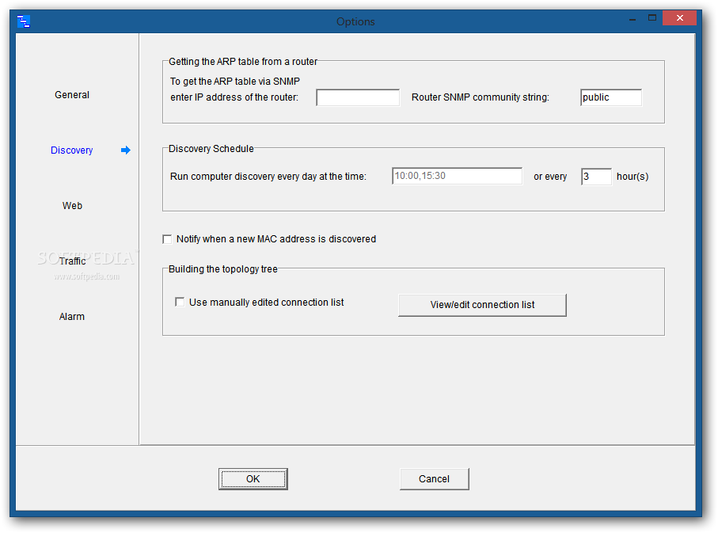This screenshot has width=718, height=533.
Task: Click the 'Getting the ARP table from a router' heading
Action: [x=243, y=62]
